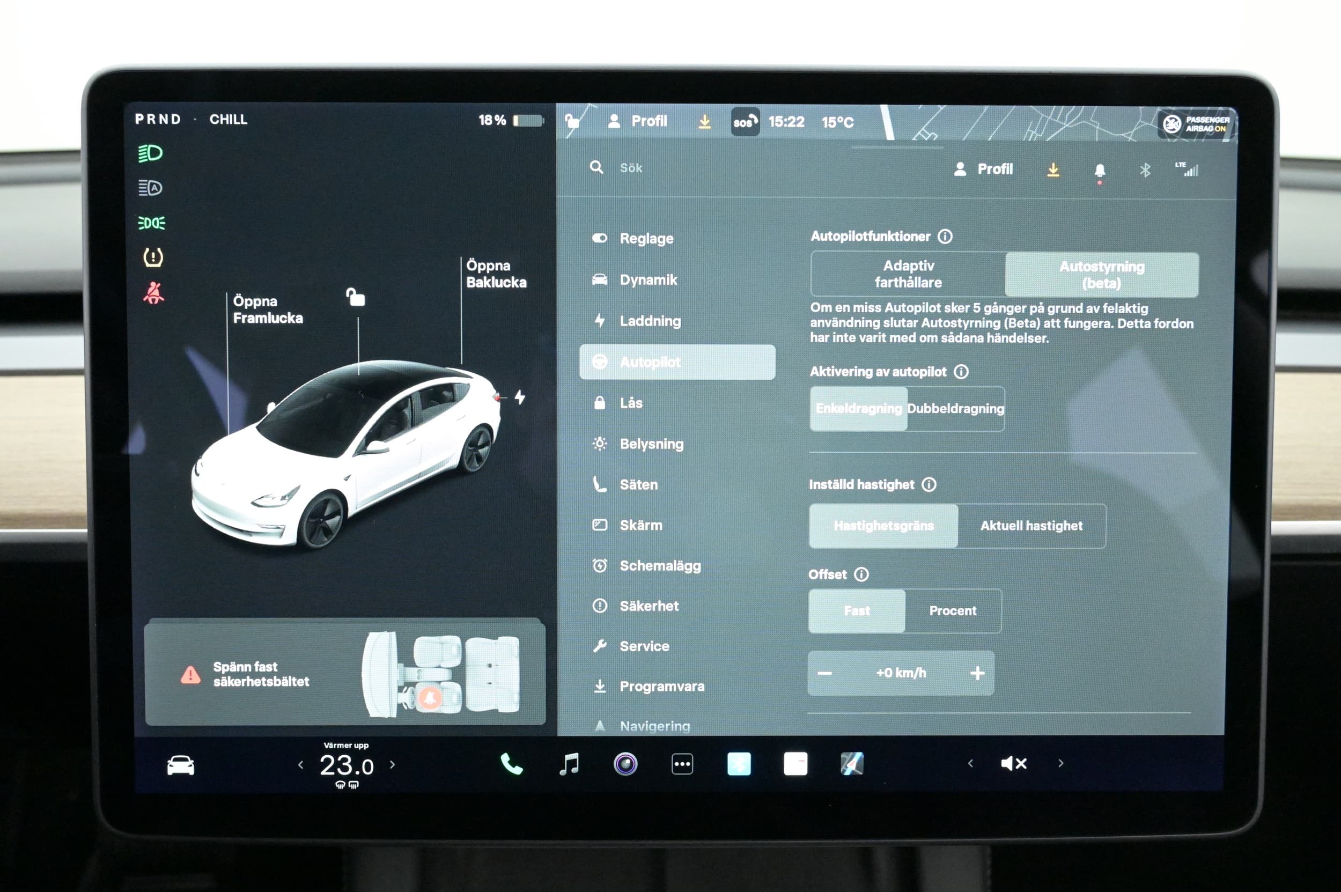Increase offset with plus button
The height and width of the screenshot is (892, 1341).
pyautogui.click(x=977, y=673)
